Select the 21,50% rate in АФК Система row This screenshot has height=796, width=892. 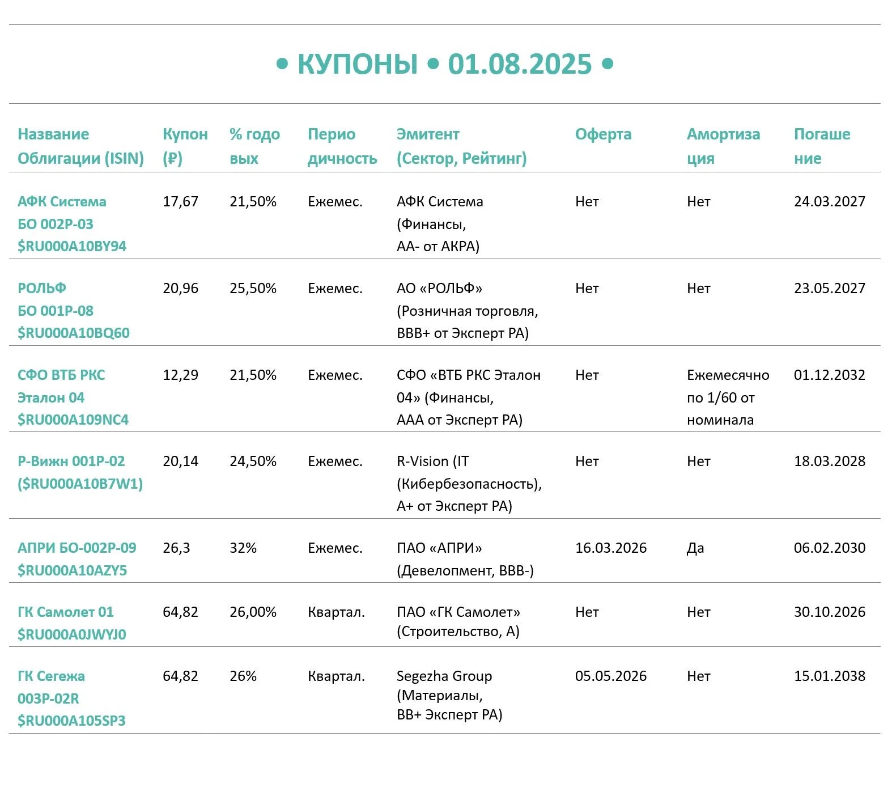(x=253, y=202)
